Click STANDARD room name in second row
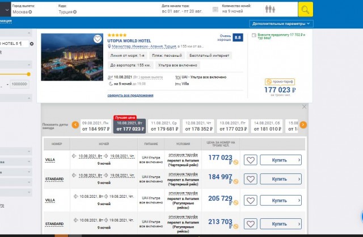The image size is (363, 237). tap(54, 179)
